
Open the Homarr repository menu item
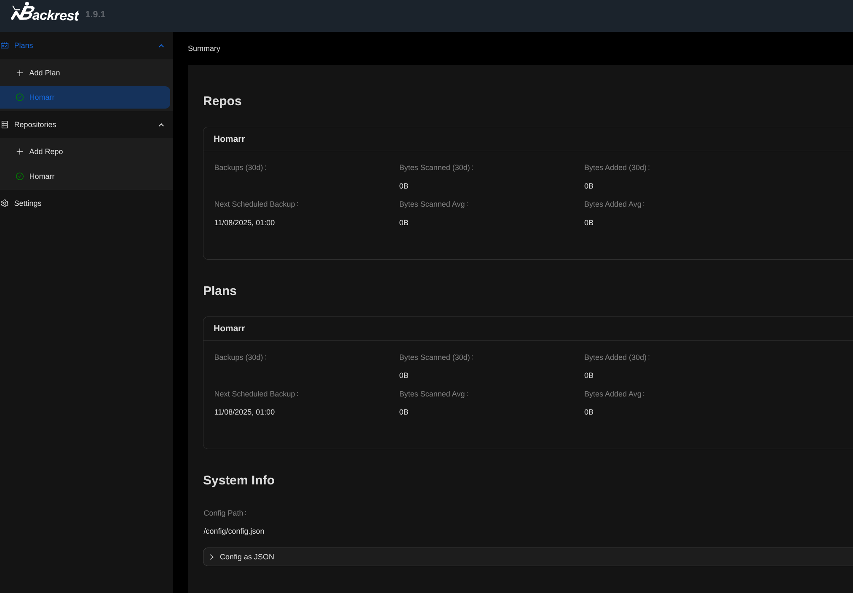42,176
